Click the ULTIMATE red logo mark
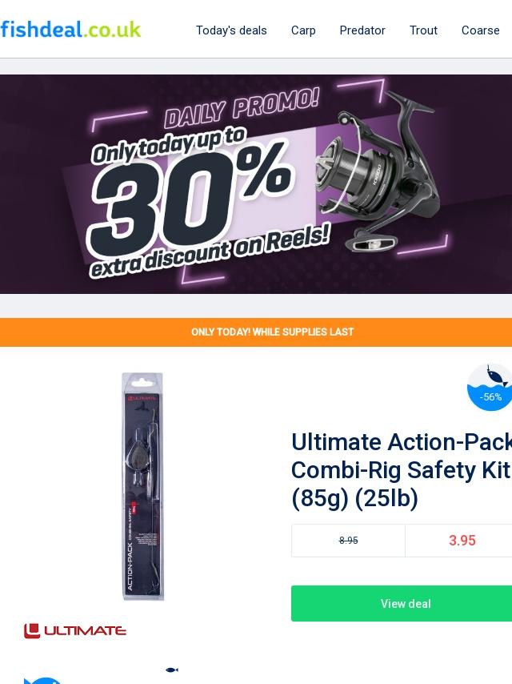This screenshot has height=684, width=512. coord(32,631)
